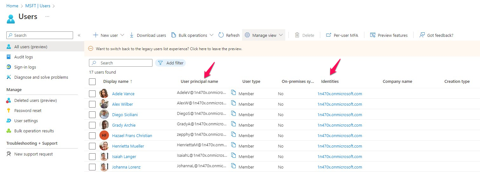
Task: Open Diego Siciliani's user profile link
Action: coord(125,115)
